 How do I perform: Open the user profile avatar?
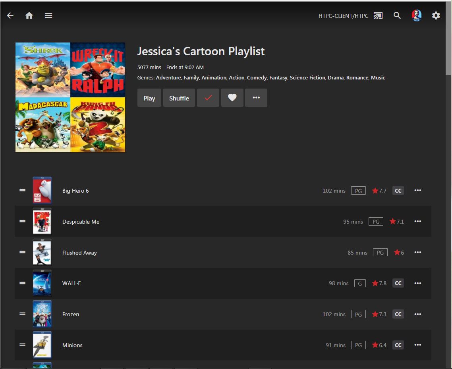[416, 15]
